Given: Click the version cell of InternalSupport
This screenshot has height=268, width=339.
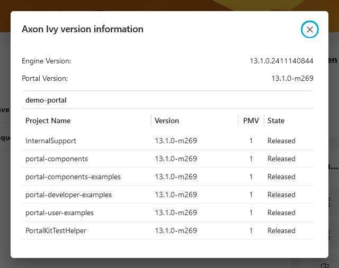Looking at the screenshot, I should (x=176, y=141).
